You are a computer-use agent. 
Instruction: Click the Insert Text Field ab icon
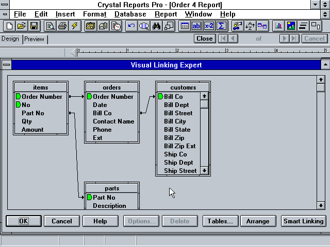197,26
